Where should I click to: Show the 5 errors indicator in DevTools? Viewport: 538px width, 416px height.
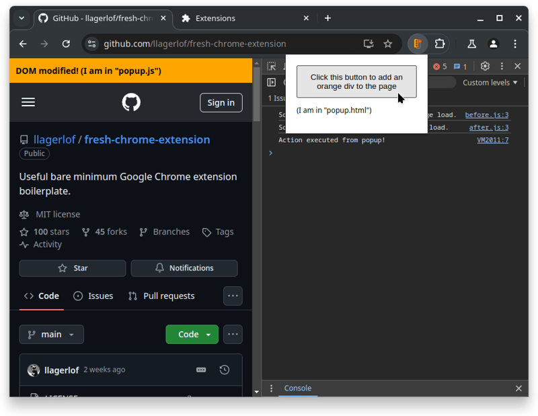pyautogui.click(x=440, y=67)
